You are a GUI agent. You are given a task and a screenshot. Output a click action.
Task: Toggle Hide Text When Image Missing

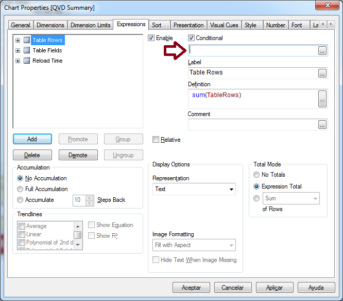pyautogui.click(x=156, y=260)
